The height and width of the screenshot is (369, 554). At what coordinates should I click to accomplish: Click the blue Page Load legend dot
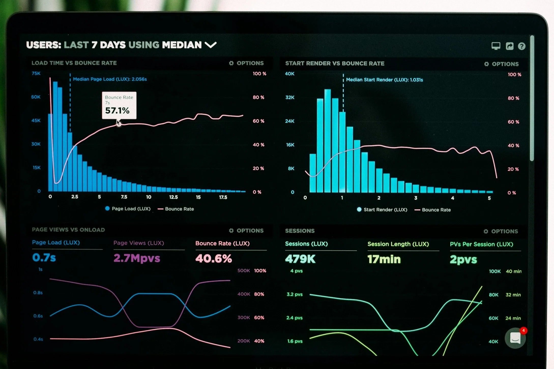[x=107, y=208]
